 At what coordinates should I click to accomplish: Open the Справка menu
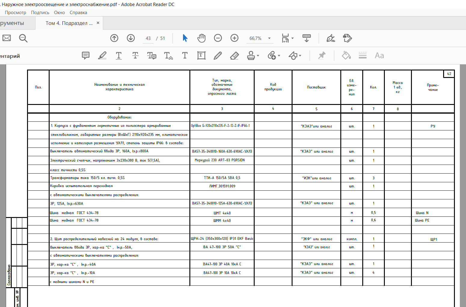78,13
